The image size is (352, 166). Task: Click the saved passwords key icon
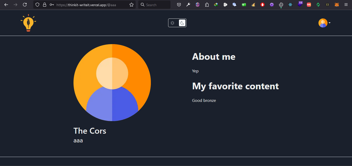[52, 5]
